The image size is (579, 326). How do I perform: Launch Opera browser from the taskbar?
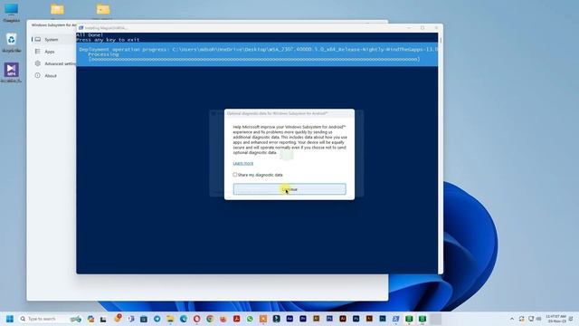point(197,319)
